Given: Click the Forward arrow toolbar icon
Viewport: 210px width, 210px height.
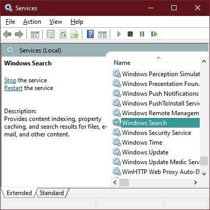Looking at the screenshot, I should pos(19,34).
